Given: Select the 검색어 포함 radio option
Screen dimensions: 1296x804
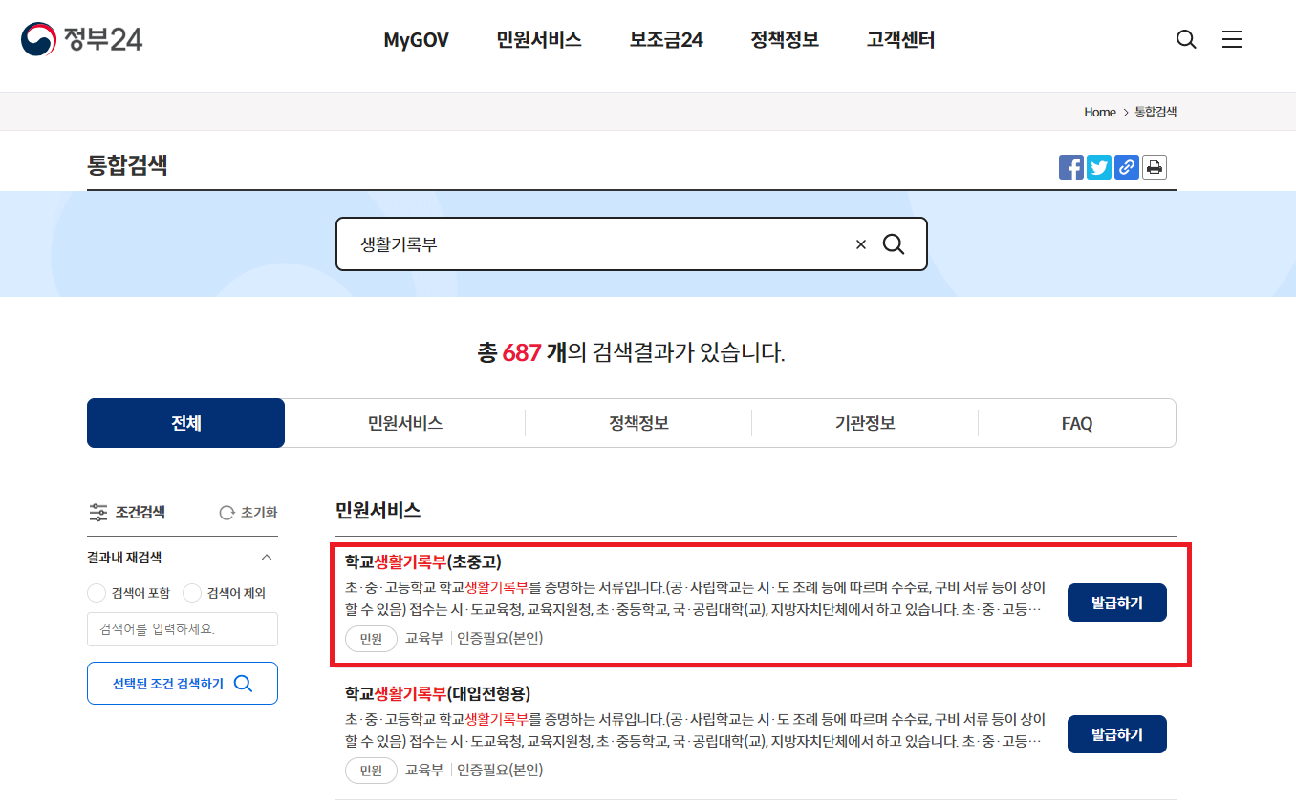Looking at the screenshot, I should tap(96, 593).
